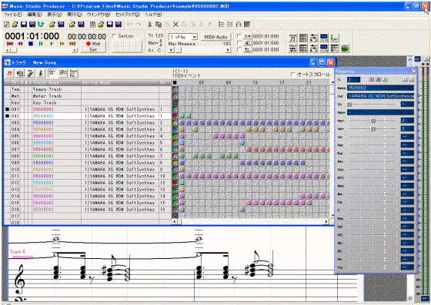
Task: Select the Tempo Track row
Action: tap(88, 89)
